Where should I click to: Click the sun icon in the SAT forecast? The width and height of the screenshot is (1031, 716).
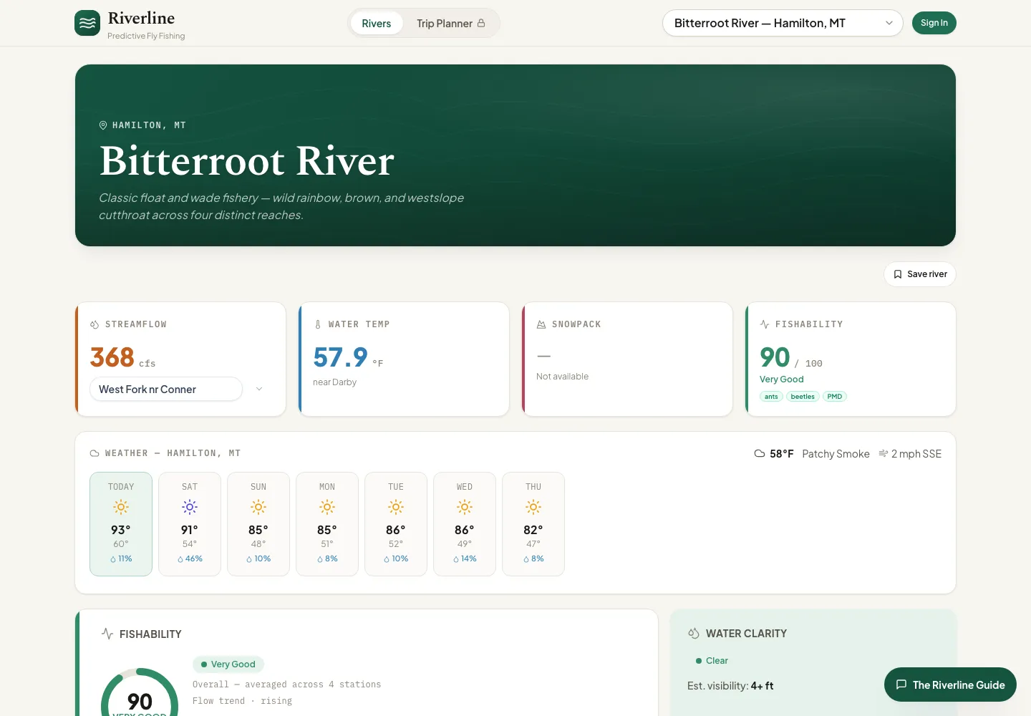(x=190, y=507)
